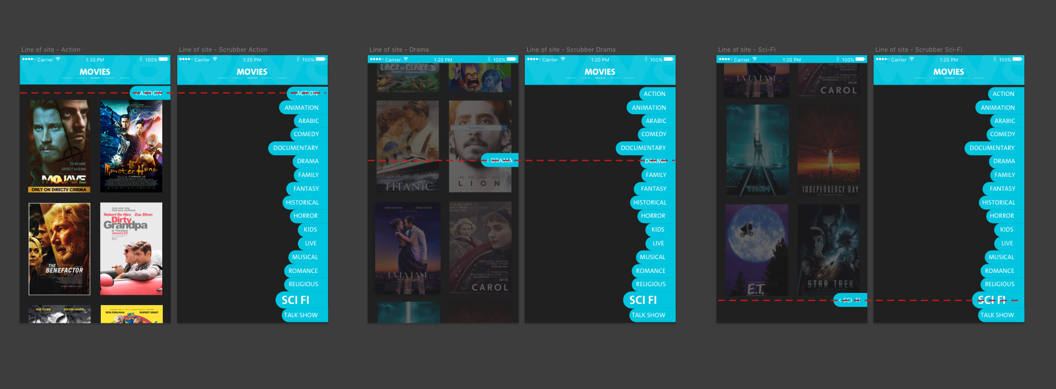This screenshot has width=1056, height=389.
Task: Open the Dirty Grandpa movie poster
Action: 131,249
